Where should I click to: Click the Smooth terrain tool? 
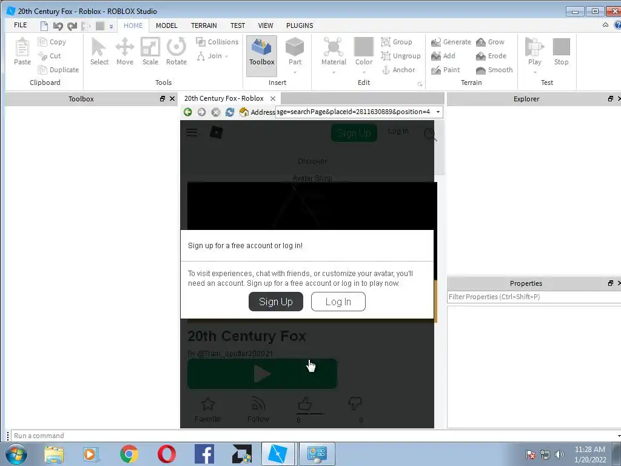pos(494,70)
